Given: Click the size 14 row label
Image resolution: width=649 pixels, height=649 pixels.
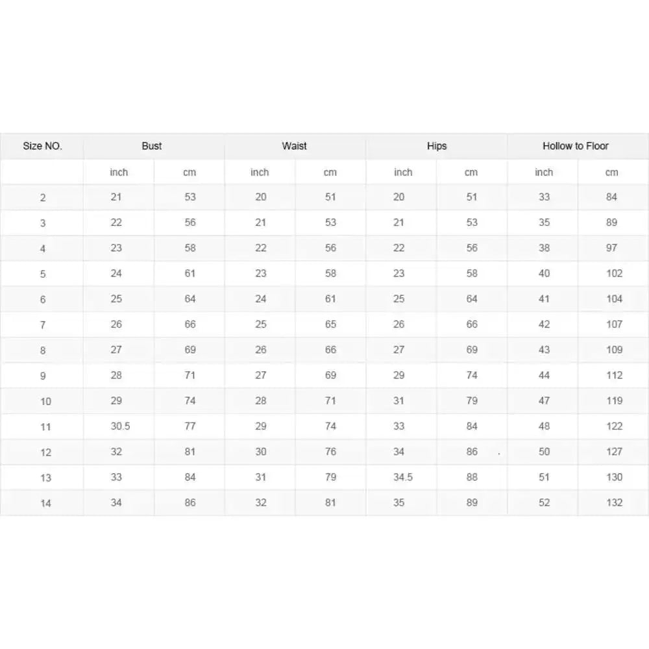Looking at the screenshot, I should click(45, 503).
